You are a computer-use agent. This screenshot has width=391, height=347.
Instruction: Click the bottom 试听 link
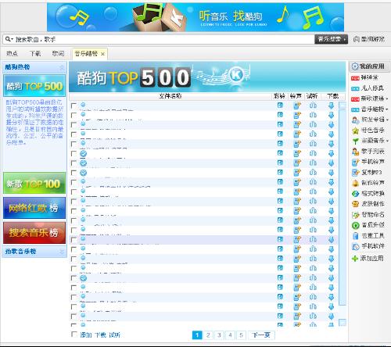pos(115,335)
